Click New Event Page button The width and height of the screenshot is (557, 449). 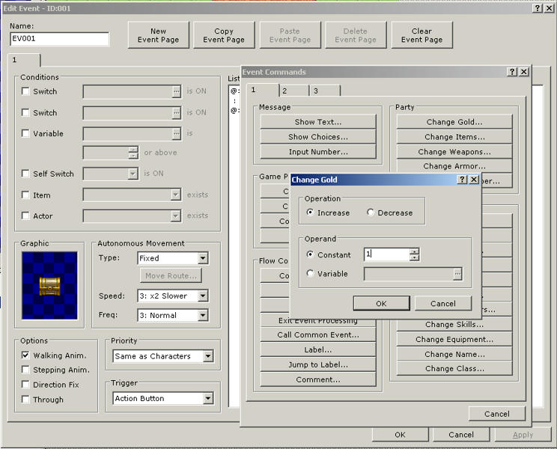click(159, 35)
